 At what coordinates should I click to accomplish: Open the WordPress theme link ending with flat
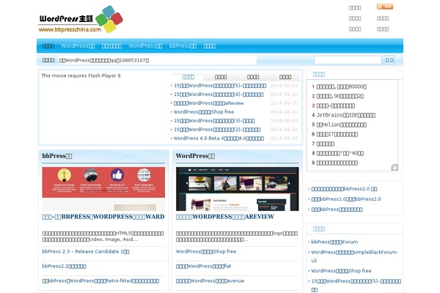pyautogui.click(x=203, y=266)
